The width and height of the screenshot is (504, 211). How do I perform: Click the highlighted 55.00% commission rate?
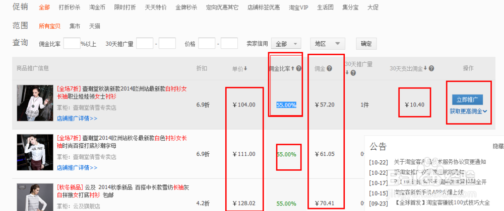click(286, 105)
